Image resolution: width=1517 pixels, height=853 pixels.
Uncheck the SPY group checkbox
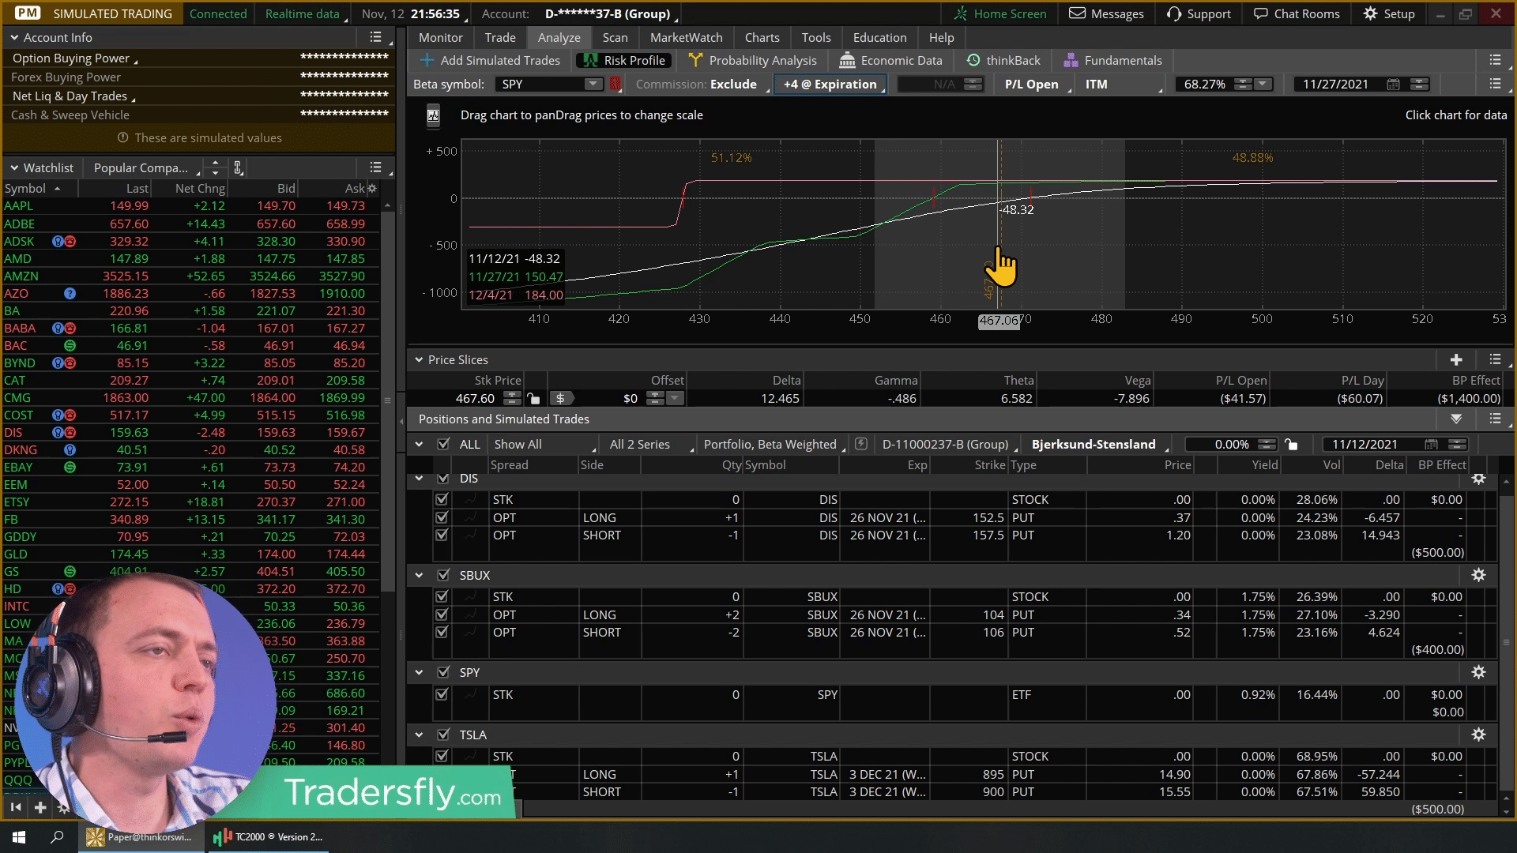point(443,672)
